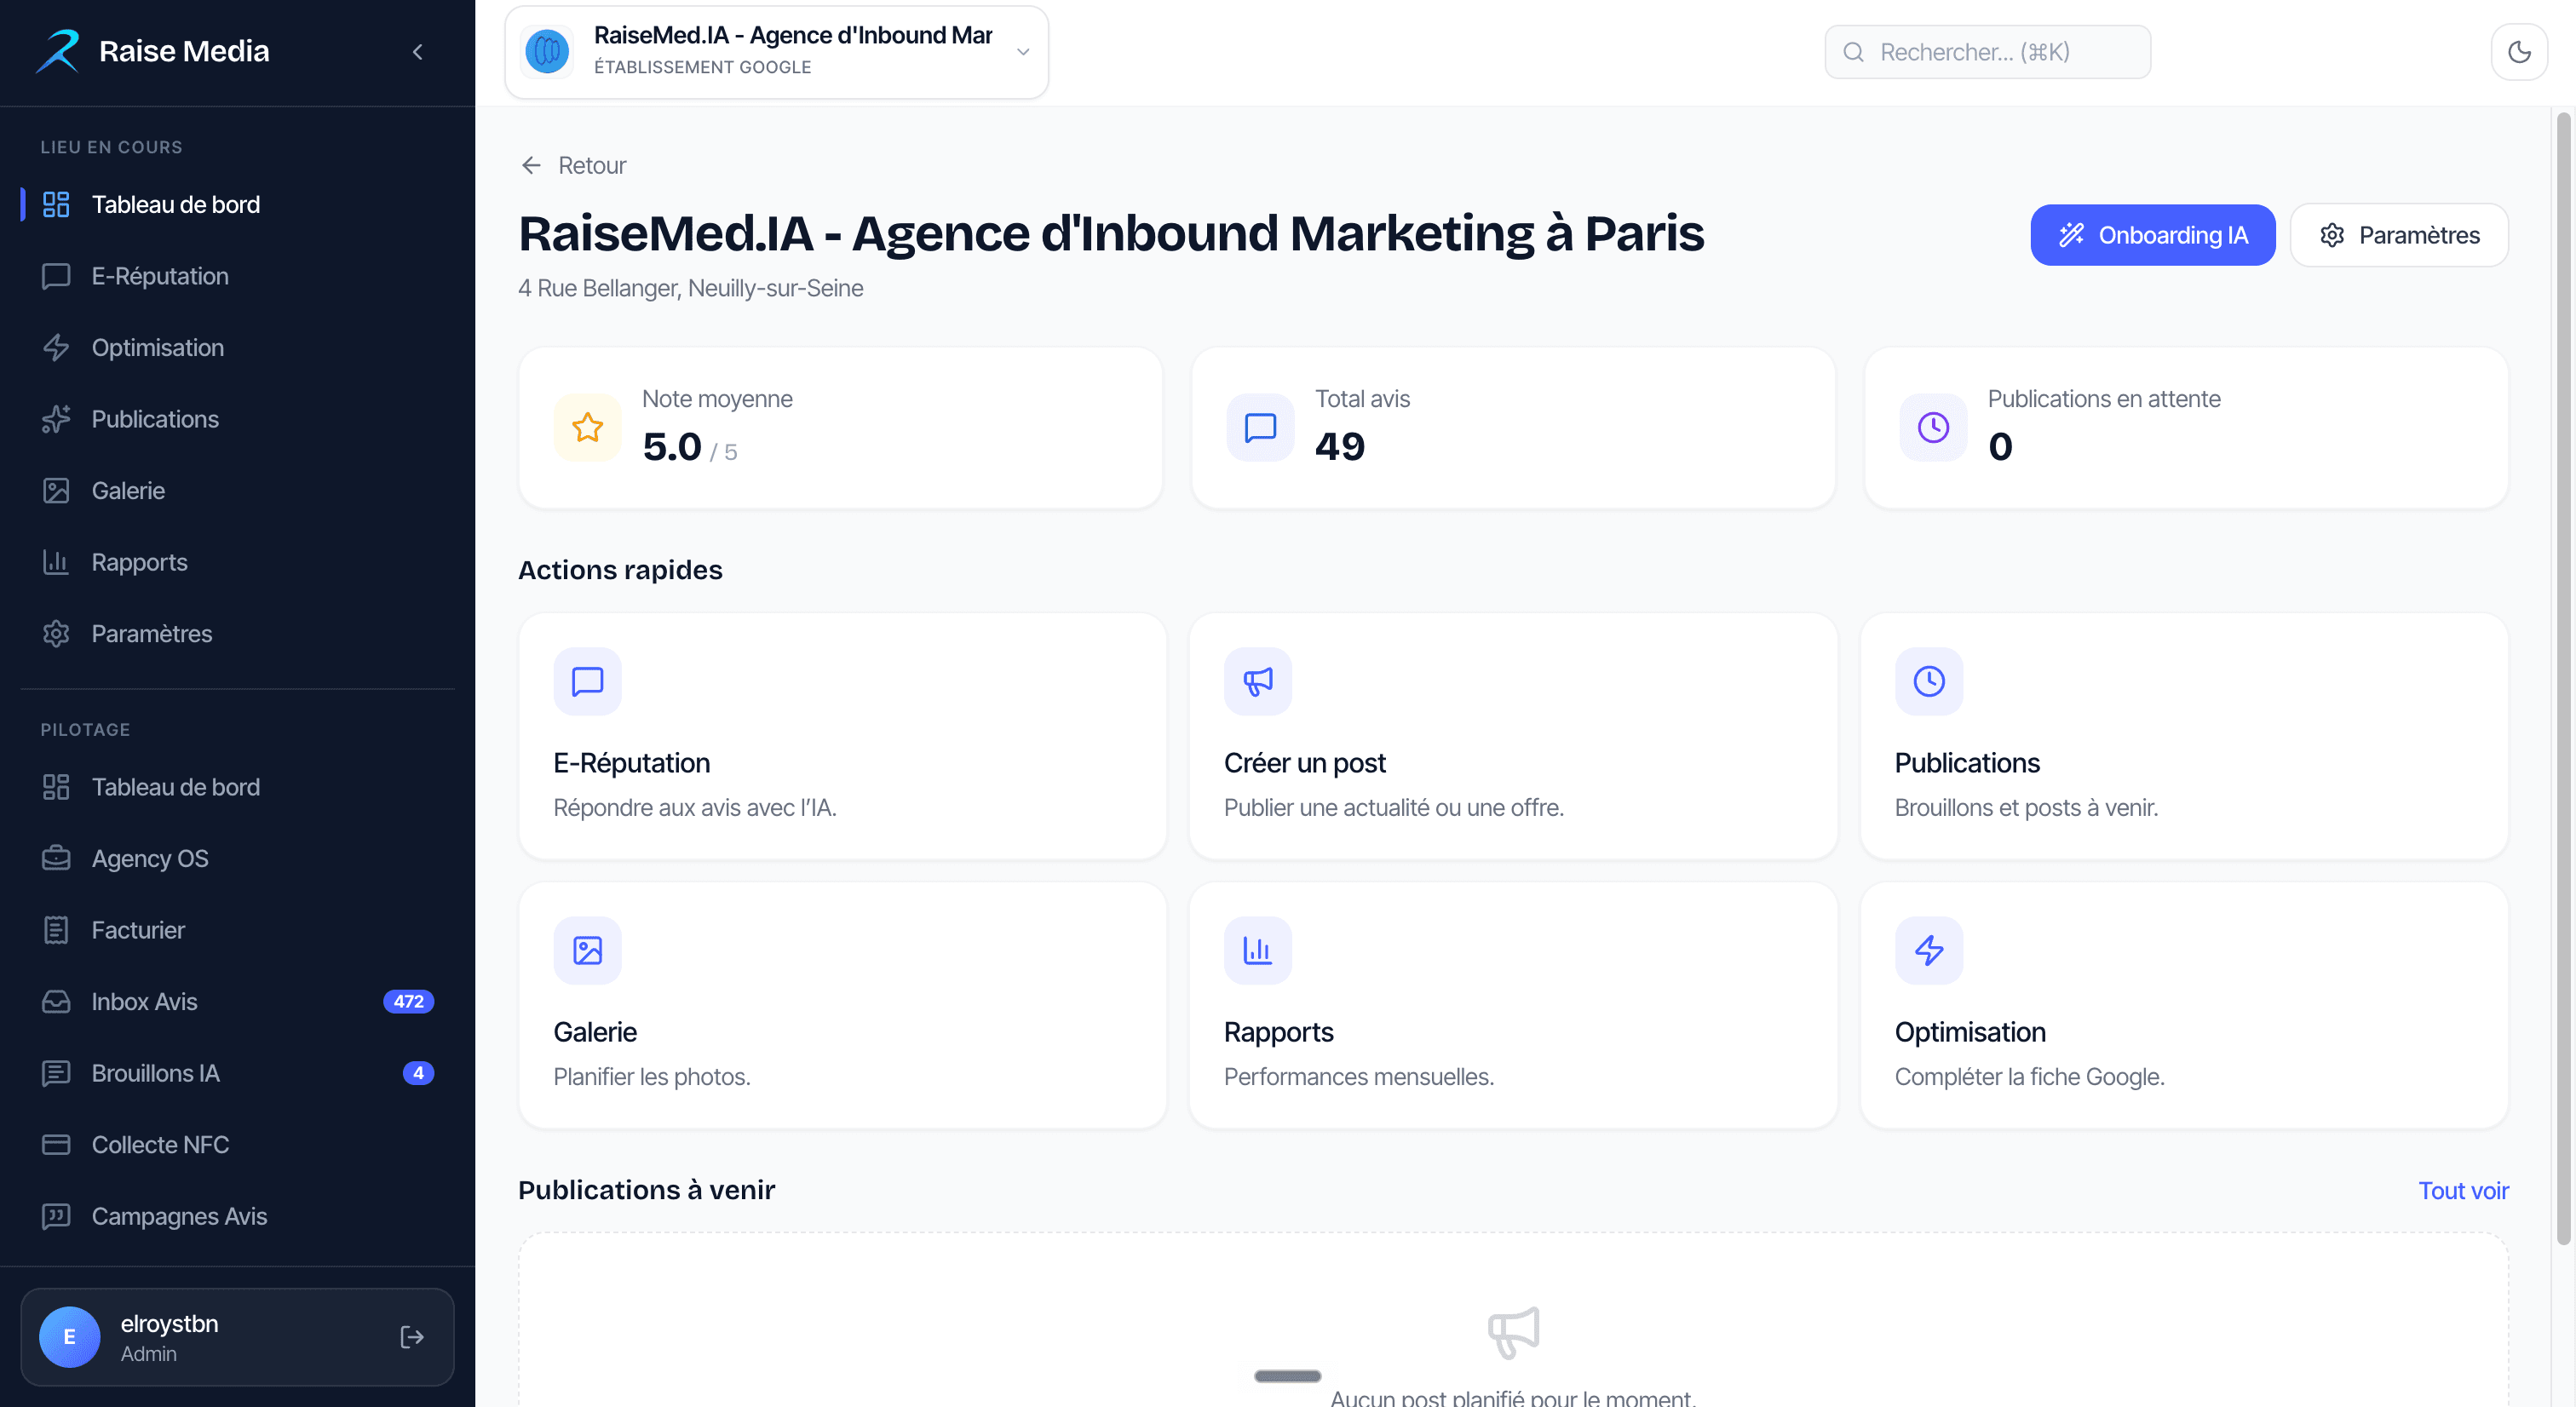Click the Publications quick action clock icon
This screenshot has height=1407, width=2576.
(1929, 681)
